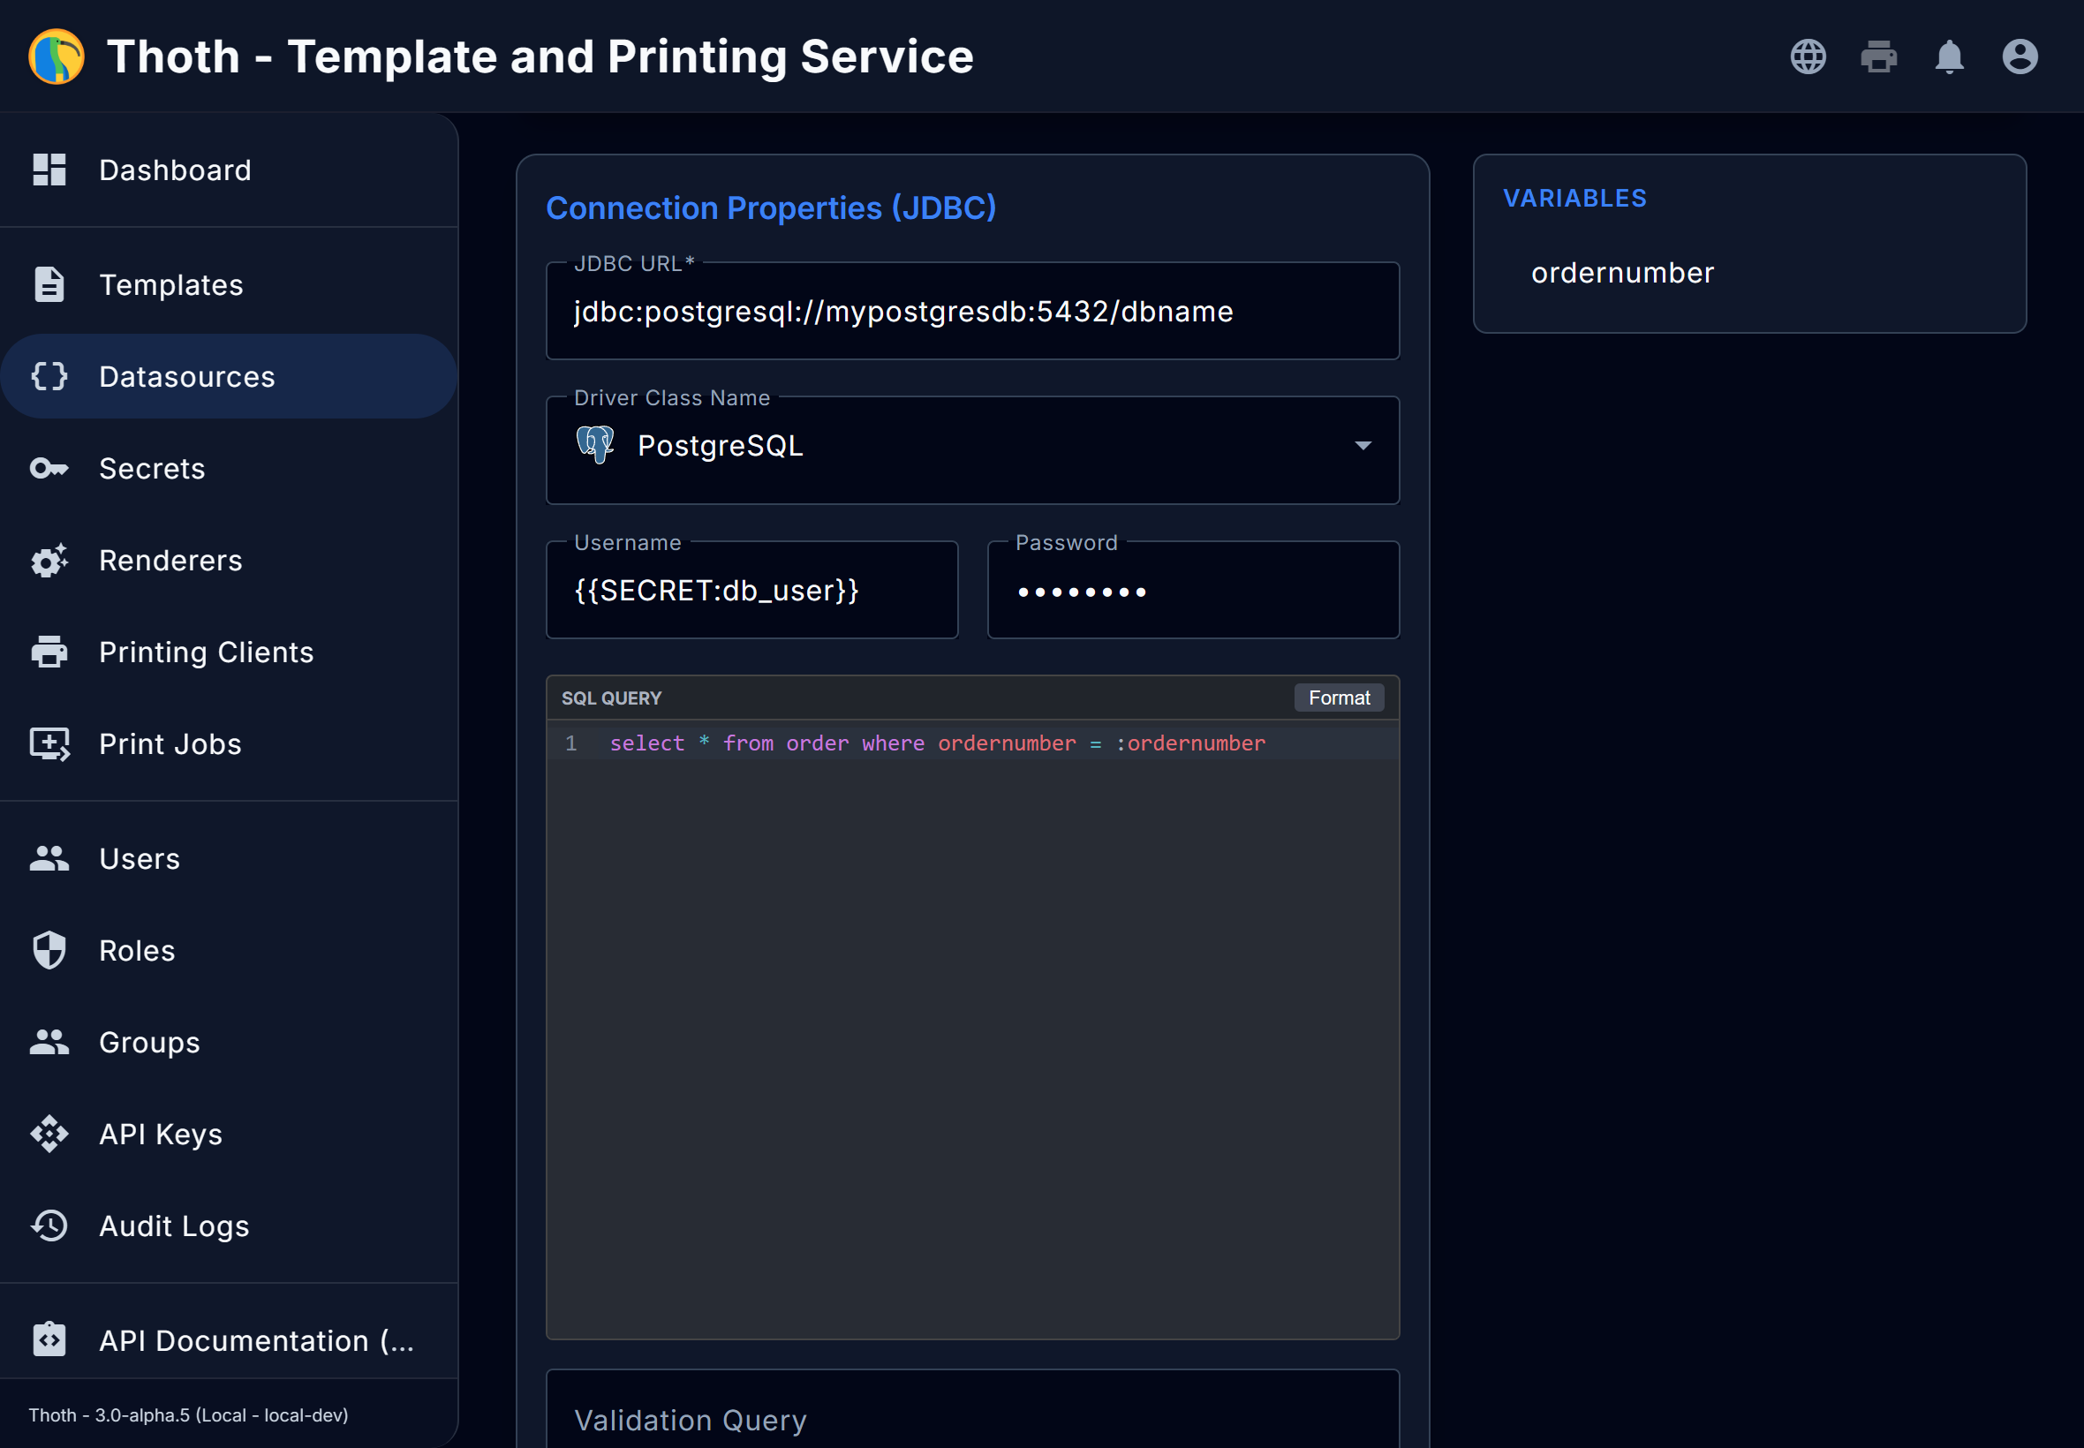This screenshot has width=2084, height=1448.
Task: Open the Roles page
Action: [x=229, y=950]
